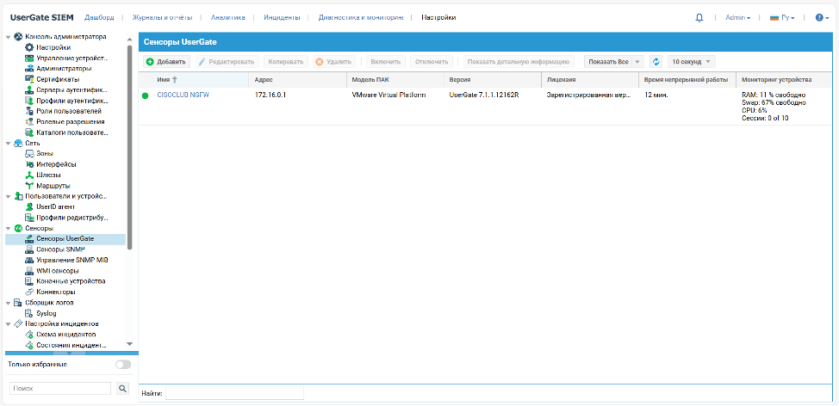Toggle the Только избранные switch
The image size is (839, 406).
click(123, 365)
